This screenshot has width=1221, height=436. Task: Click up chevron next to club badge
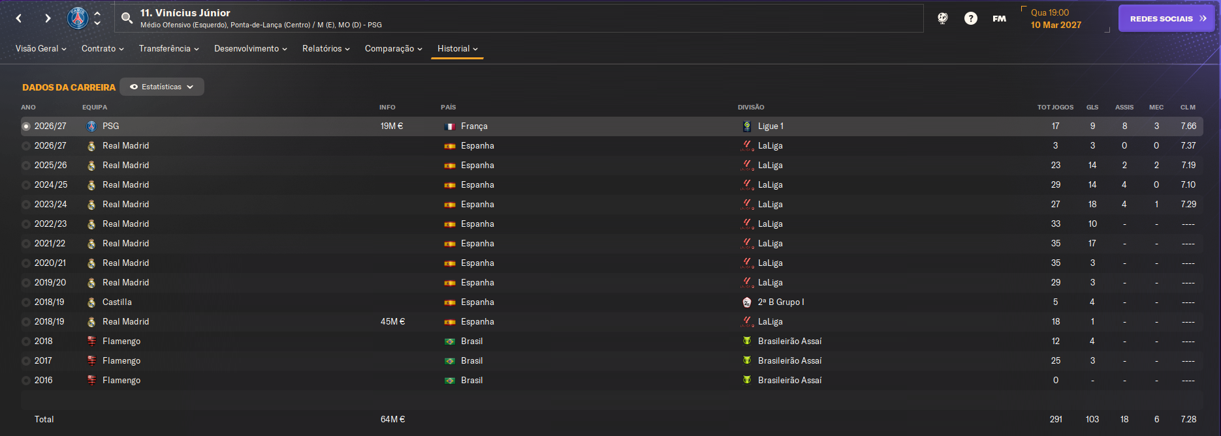click(97, 13)
